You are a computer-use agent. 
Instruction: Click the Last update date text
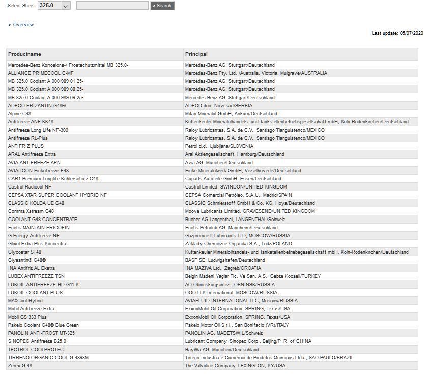pos(397,33)
